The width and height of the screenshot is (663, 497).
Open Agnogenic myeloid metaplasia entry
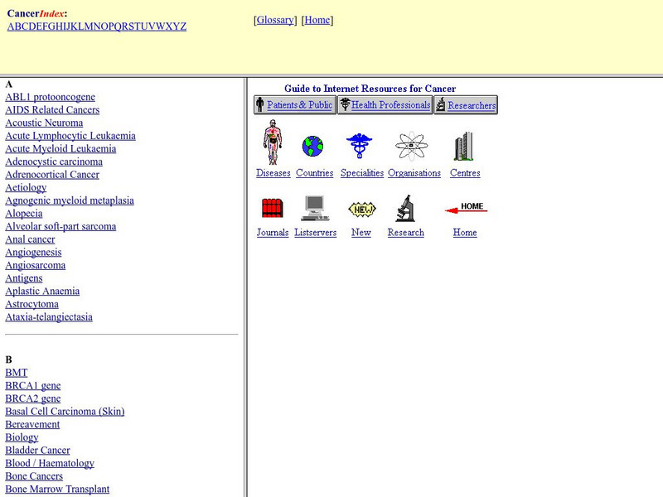[70, 200]
